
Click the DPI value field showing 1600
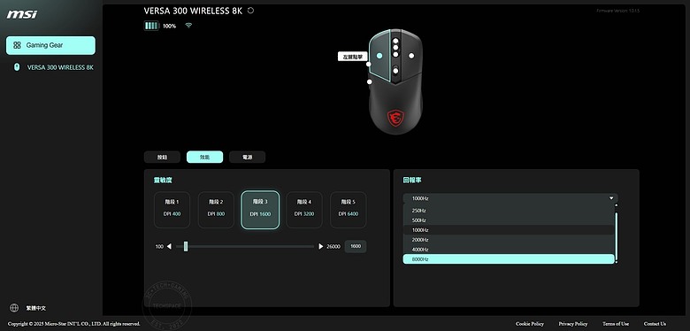tap(356, 247)
